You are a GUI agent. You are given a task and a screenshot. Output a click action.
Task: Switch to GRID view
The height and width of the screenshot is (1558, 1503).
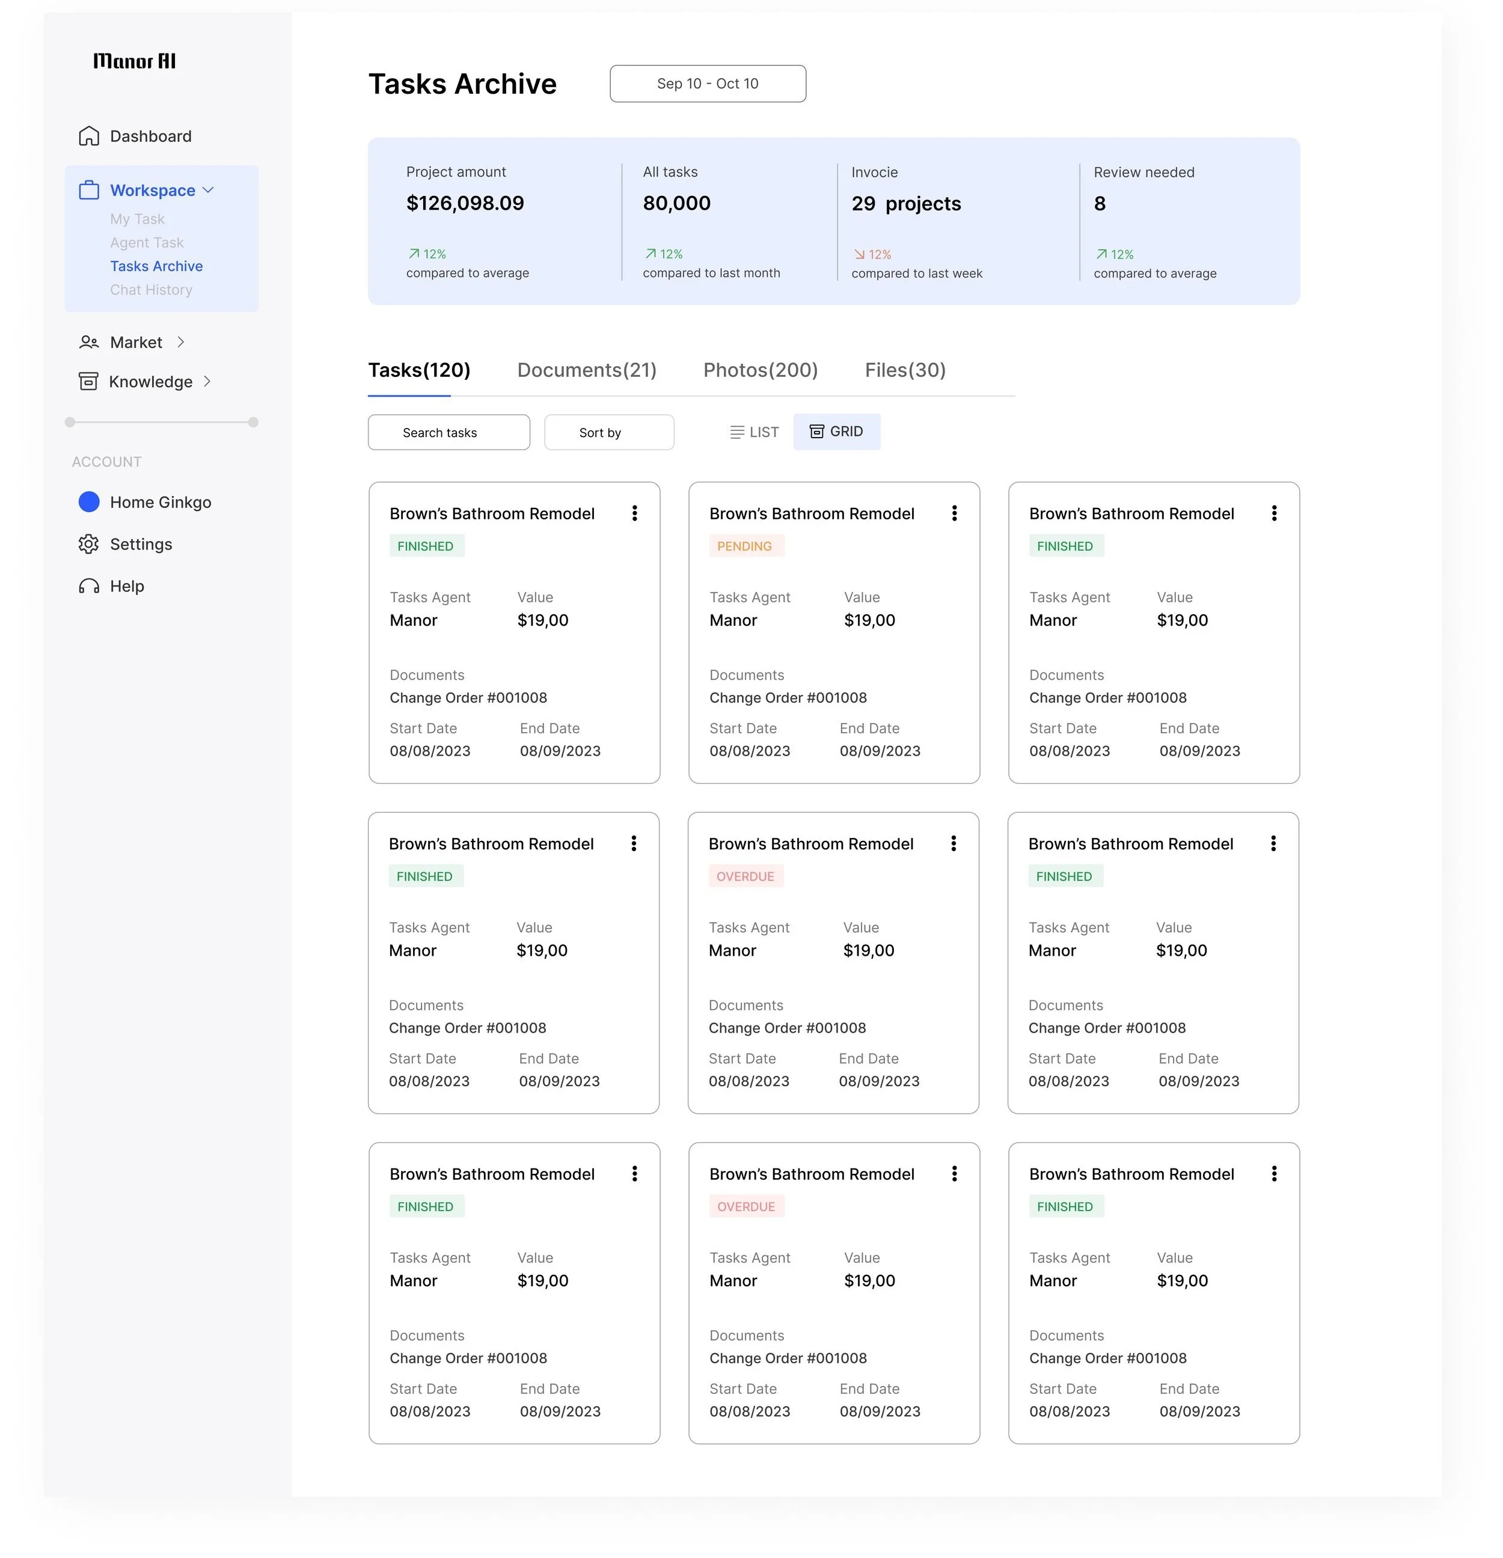[837, 432]
